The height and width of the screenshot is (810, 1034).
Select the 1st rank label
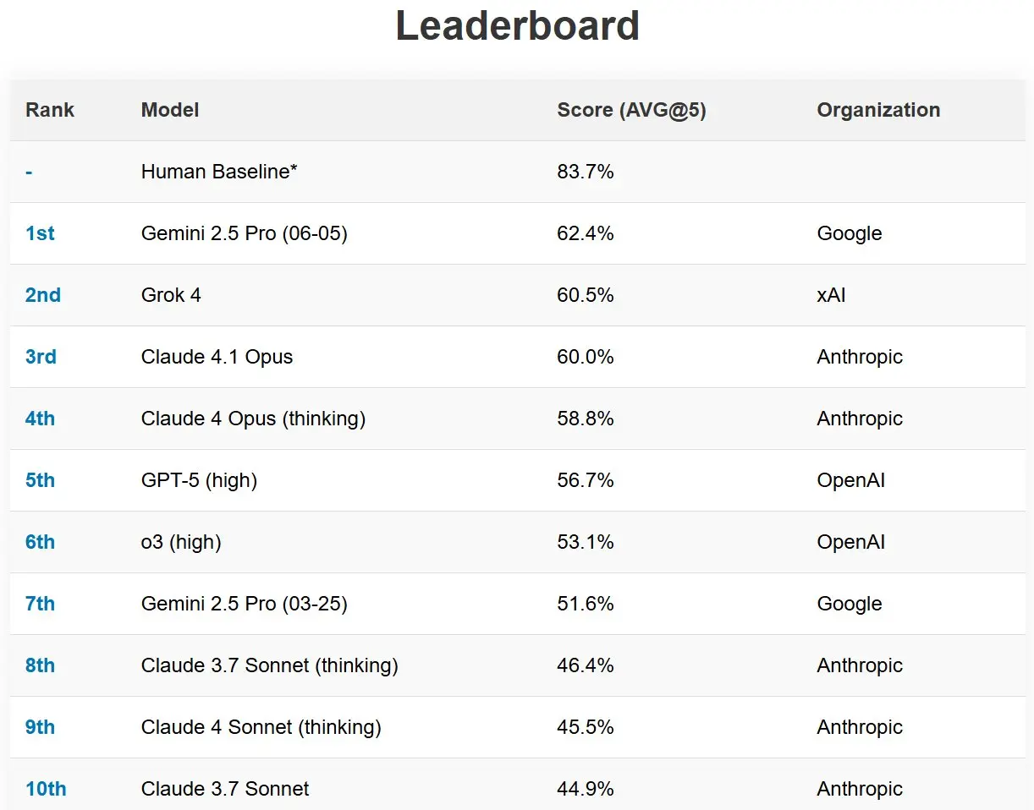point(40,233)
